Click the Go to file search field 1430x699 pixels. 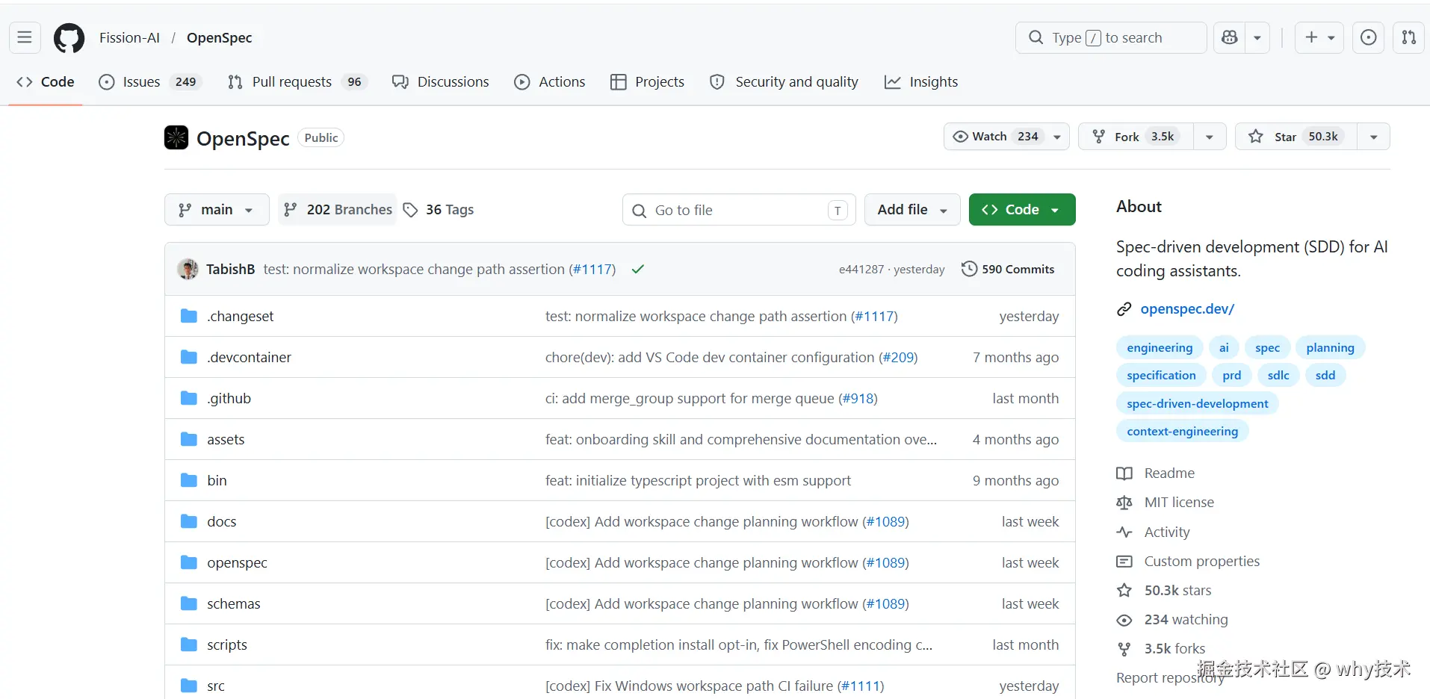point(739,210)
